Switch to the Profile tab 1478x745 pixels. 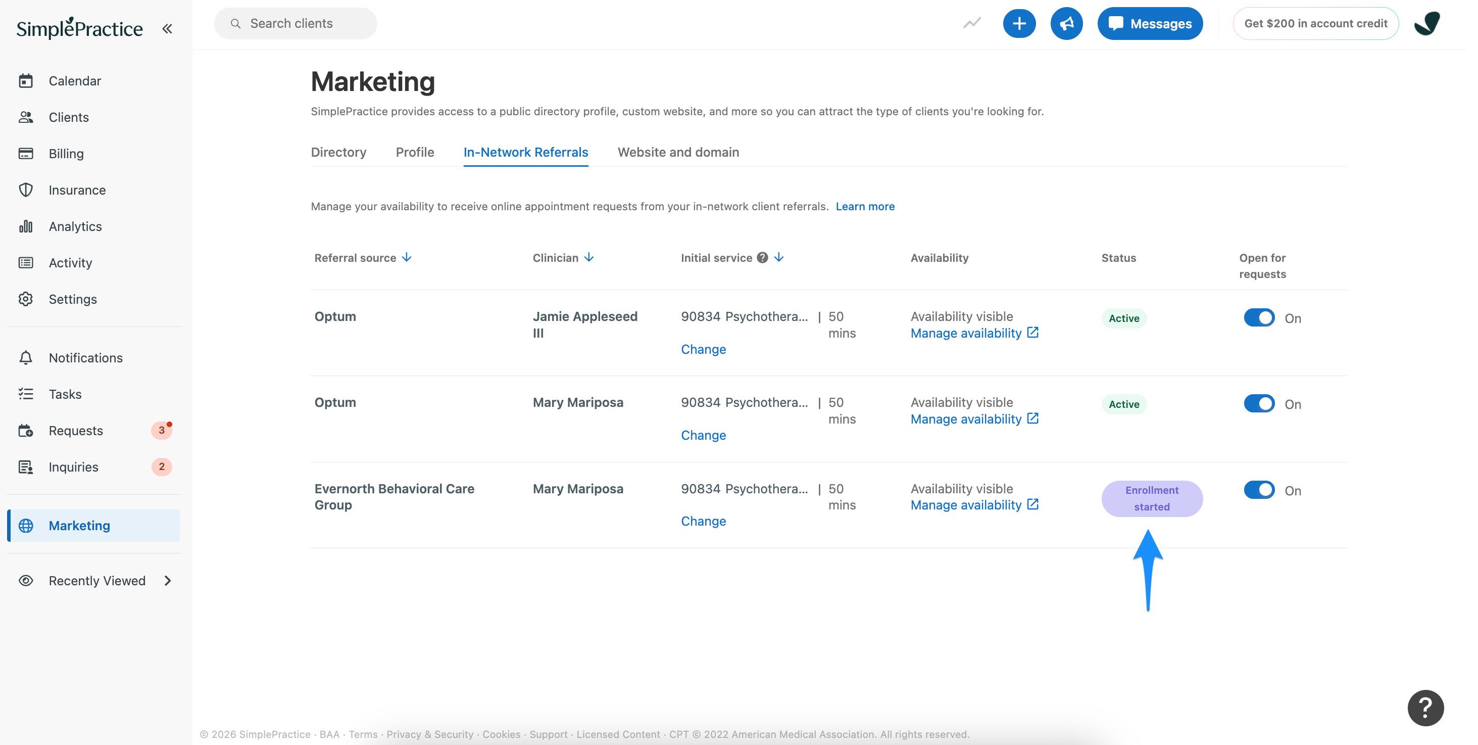point(414,152)
